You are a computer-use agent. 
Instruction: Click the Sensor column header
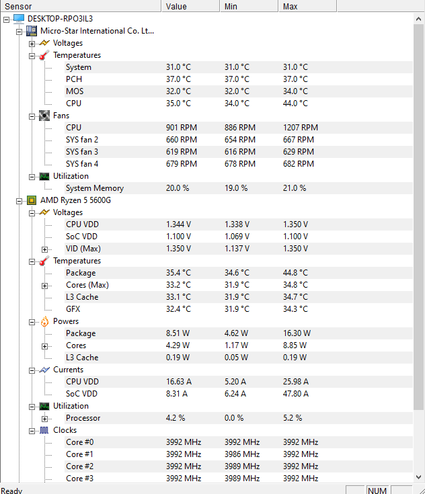click(81, 6)
